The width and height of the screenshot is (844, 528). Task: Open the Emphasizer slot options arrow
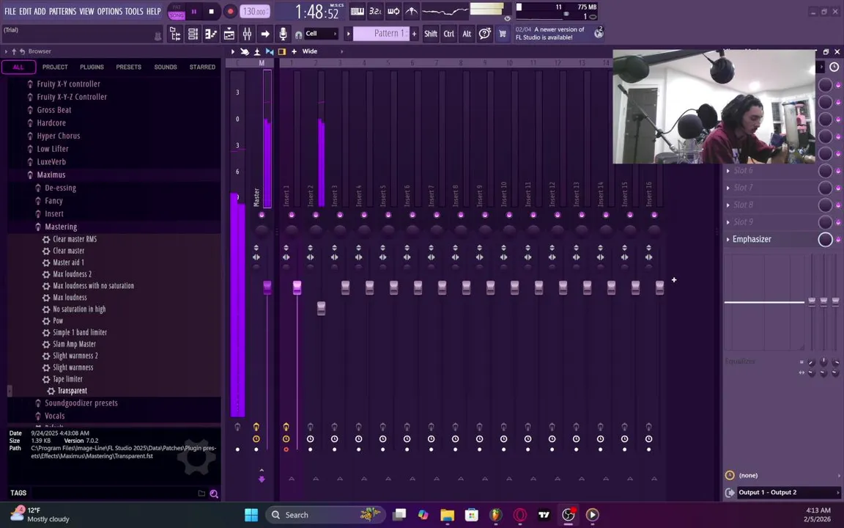point(728,240)
